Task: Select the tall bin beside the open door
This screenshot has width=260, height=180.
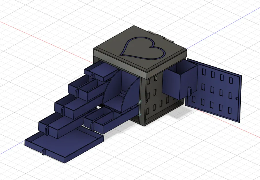Action: coord(180,79)
